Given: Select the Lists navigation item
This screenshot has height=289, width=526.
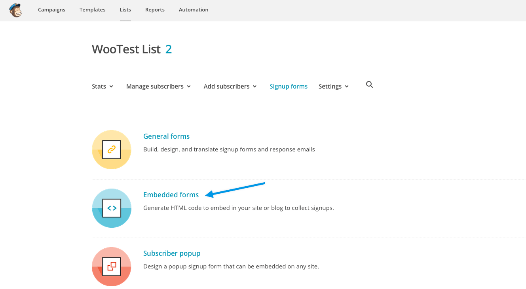Looking at the screenshot, I should click(125, 10).
